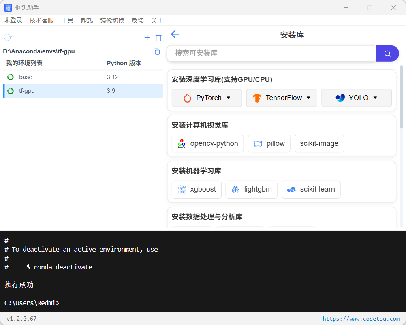Install the pillow library
Screen dimensions: 406x325
click(269, 143)
